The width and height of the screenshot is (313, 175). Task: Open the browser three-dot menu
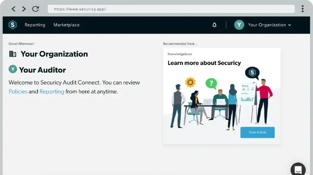(302, 9)
